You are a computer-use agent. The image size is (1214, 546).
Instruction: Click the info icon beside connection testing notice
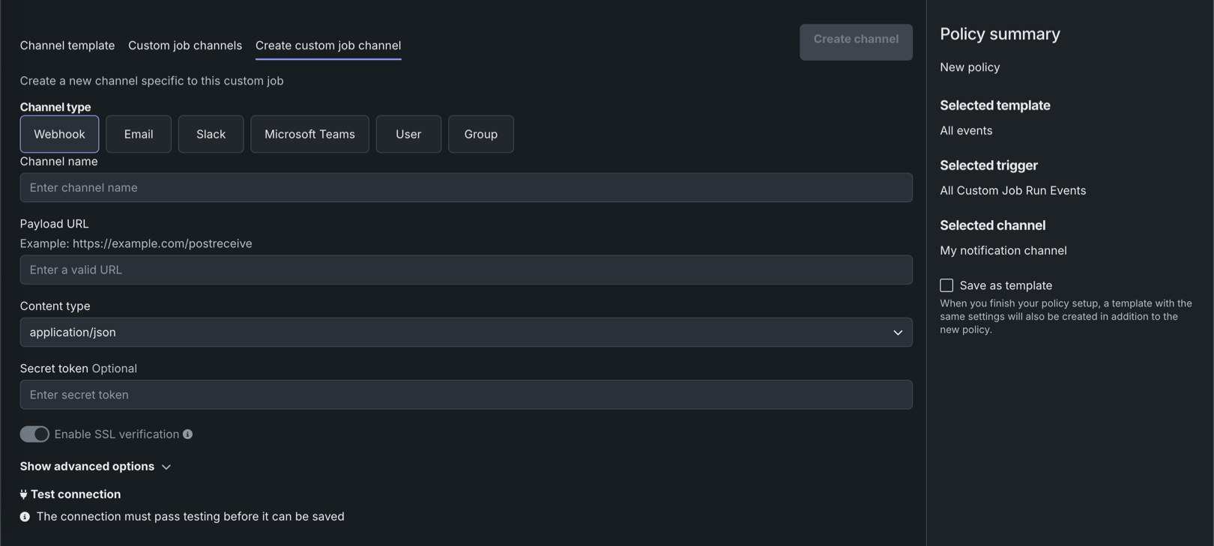point(25,517)
